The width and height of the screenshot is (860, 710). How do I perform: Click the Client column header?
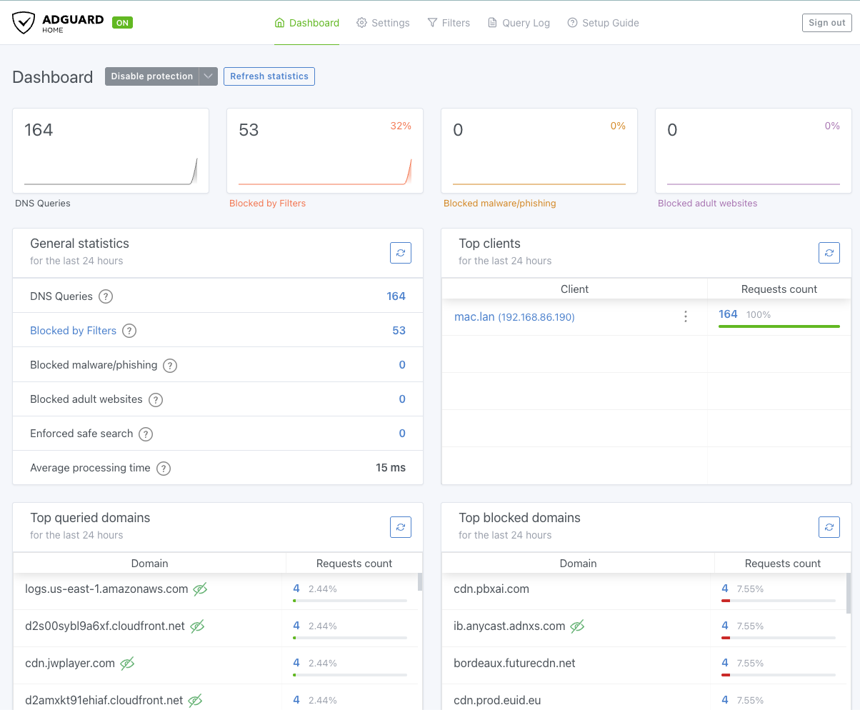click(x=575, y=289)
